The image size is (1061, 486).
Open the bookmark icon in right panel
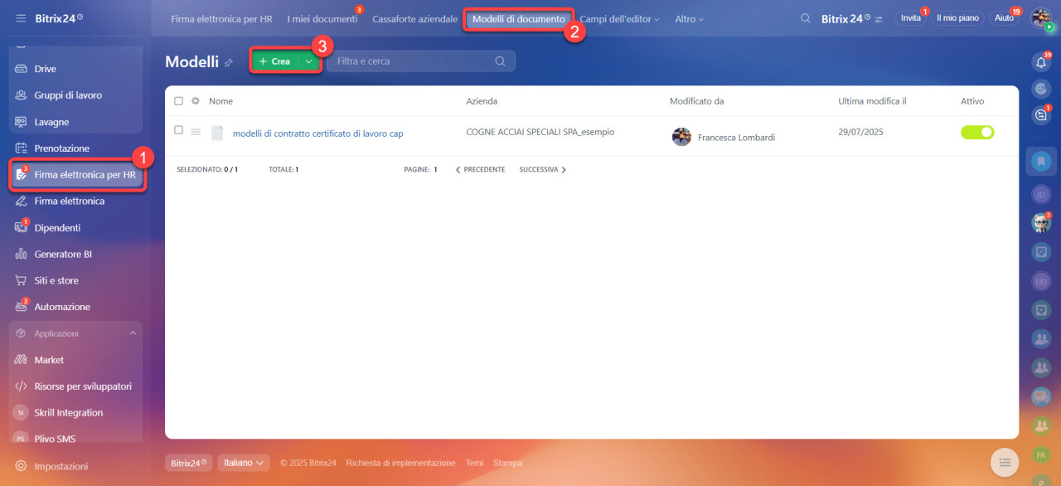click(x=1041, y=161)
